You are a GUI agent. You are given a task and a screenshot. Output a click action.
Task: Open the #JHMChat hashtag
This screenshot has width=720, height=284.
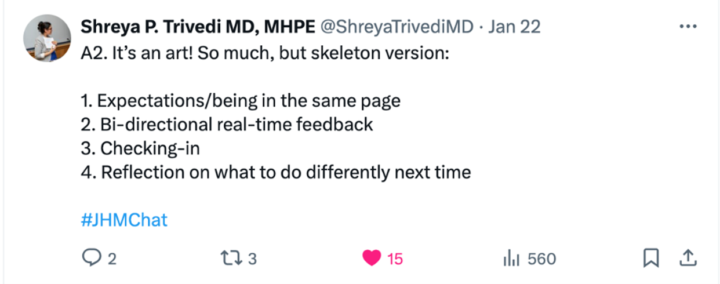point(124,220)
